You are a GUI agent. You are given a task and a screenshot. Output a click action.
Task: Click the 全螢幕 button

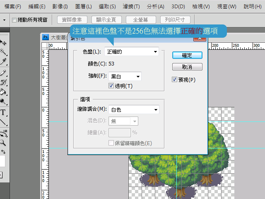coord(141,20)
